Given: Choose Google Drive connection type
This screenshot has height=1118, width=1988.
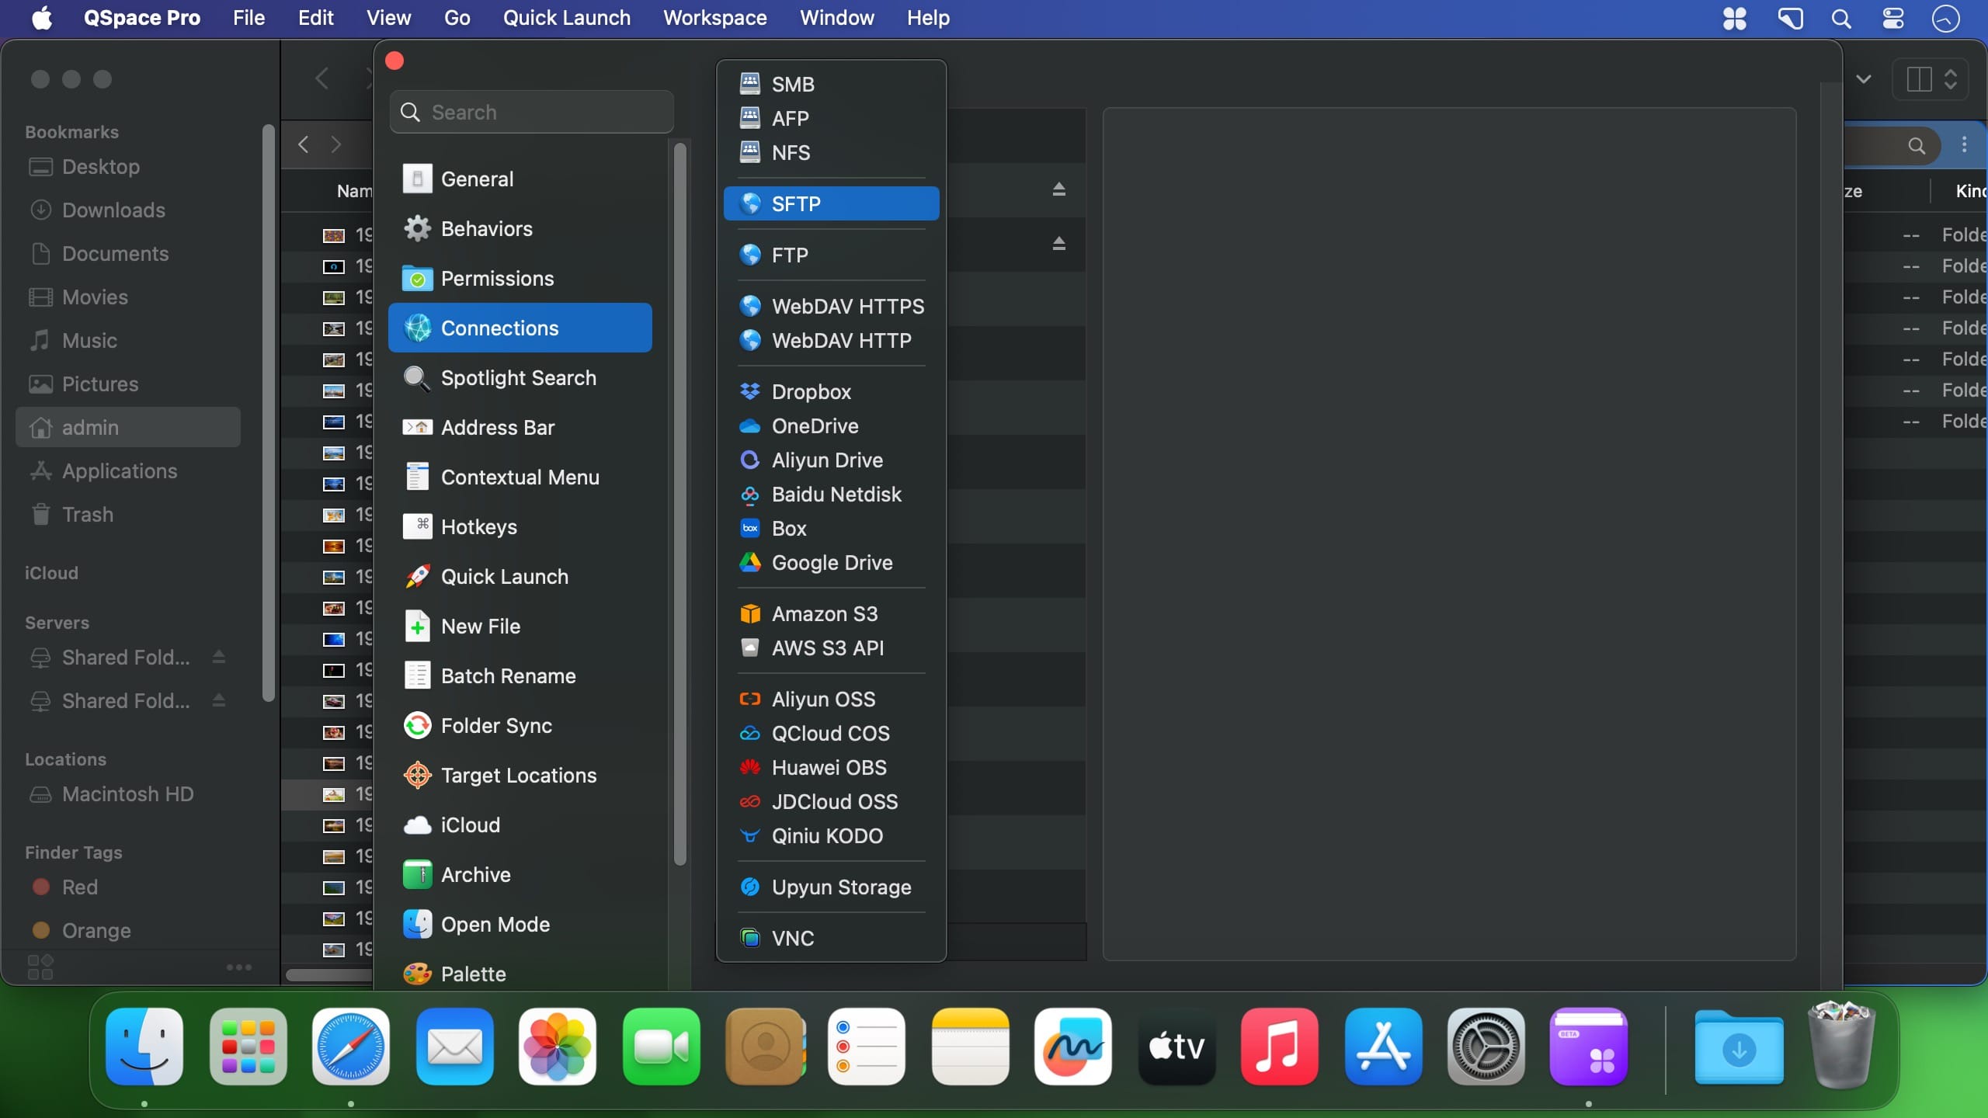Looking at the screenshot, I should pos(831,562).
